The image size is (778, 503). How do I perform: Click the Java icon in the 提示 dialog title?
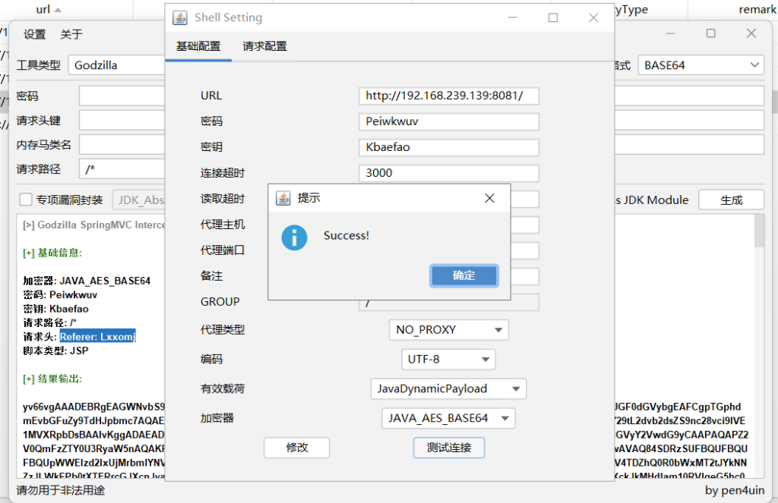283,198
